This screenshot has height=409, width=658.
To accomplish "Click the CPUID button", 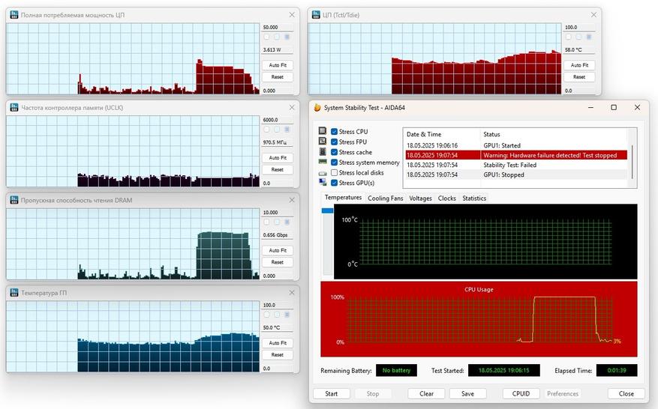I will pos(521,393).
